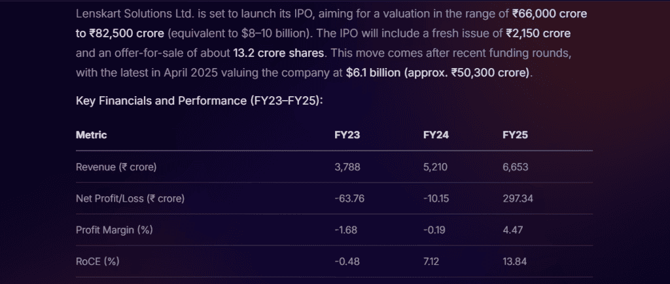Select the FY23 net loss value -63.76
Image resolution: width=670 pixels, height=284 pixels.
pyautogui.click(x=349, y=198)
